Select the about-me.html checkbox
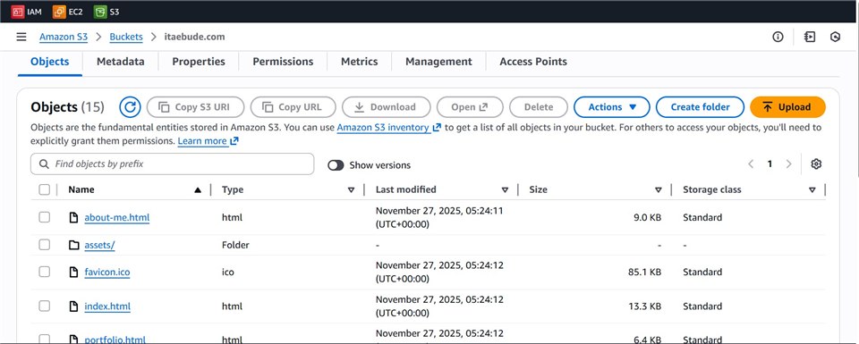 pos(45,217)
